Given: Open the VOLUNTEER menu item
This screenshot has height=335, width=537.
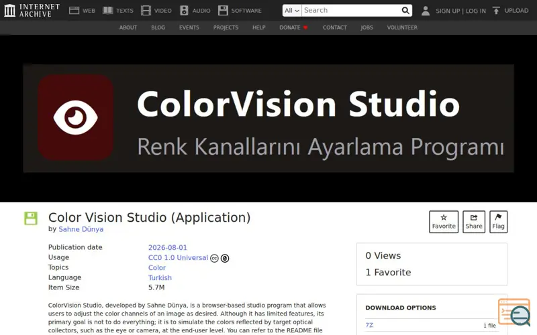Looking at the screenshot, I should [x=402, y=27].
